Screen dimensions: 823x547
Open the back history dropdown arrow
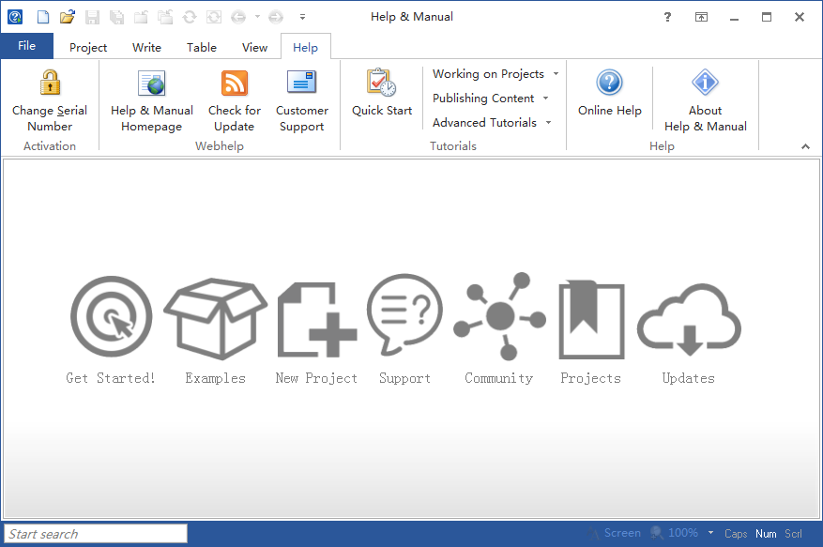[257, 17]
